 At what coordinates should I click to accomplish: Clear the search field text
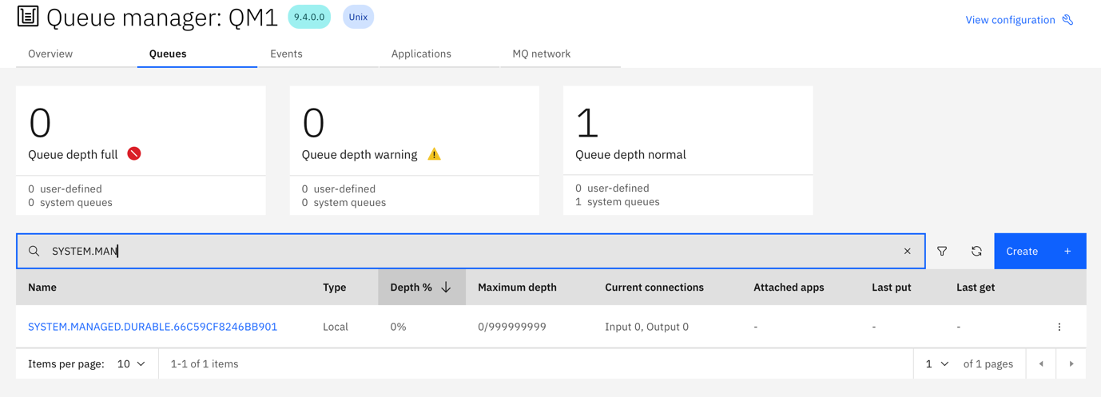(x=907, y=251)
